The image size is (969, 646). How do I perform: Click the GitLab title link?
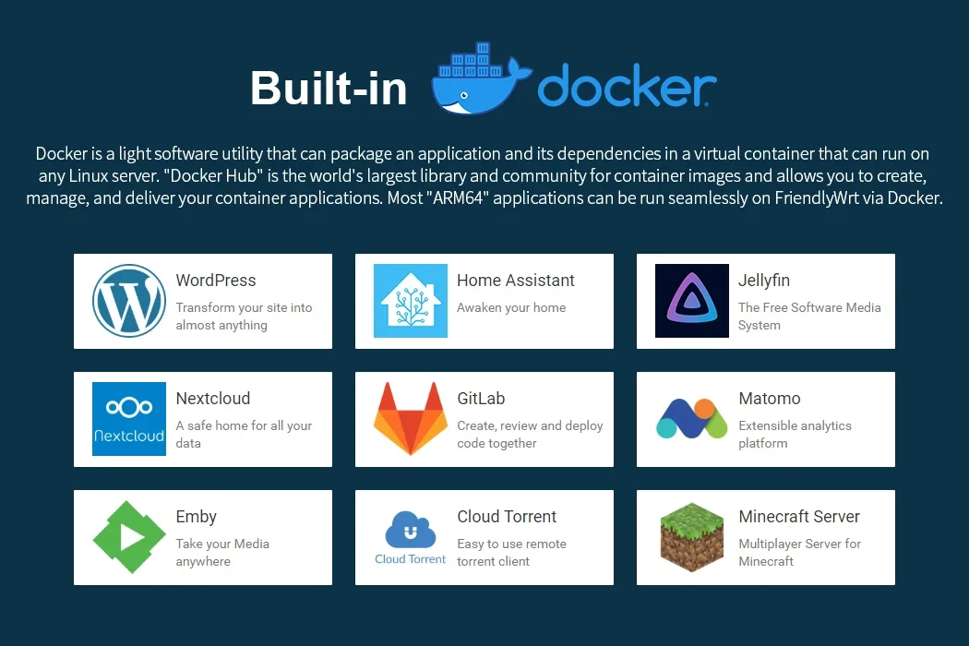pyautogui.click(x=481, y=399)
